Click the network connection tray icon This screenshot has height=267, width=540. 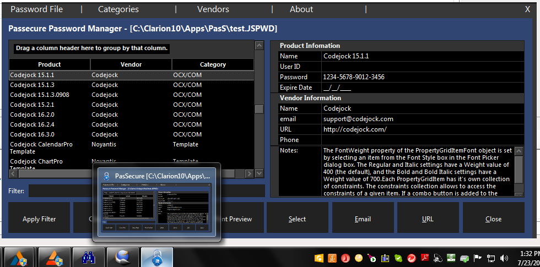click(491, 258)
